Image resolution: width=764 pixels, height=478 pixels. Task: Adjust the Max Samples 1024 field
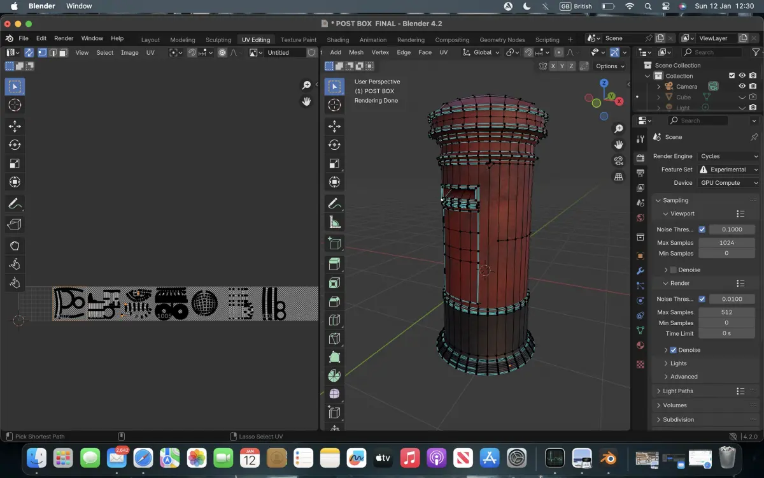coord(726,243)
